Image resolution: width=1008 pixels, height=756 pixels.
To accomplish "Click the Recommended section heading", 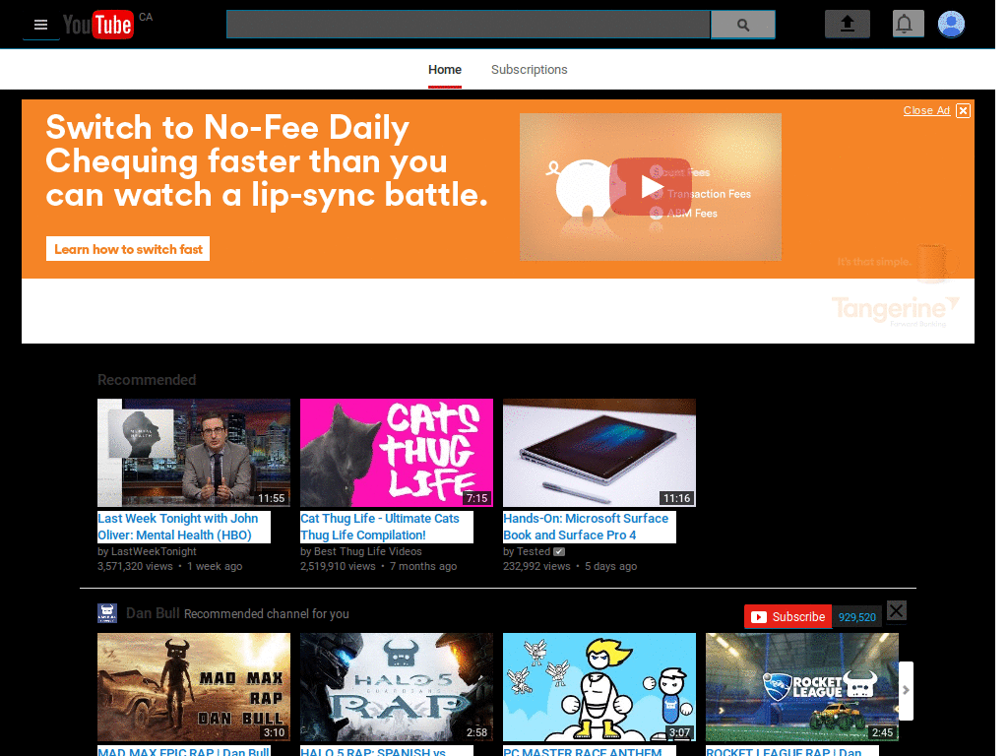I will [x=147, y=380].
